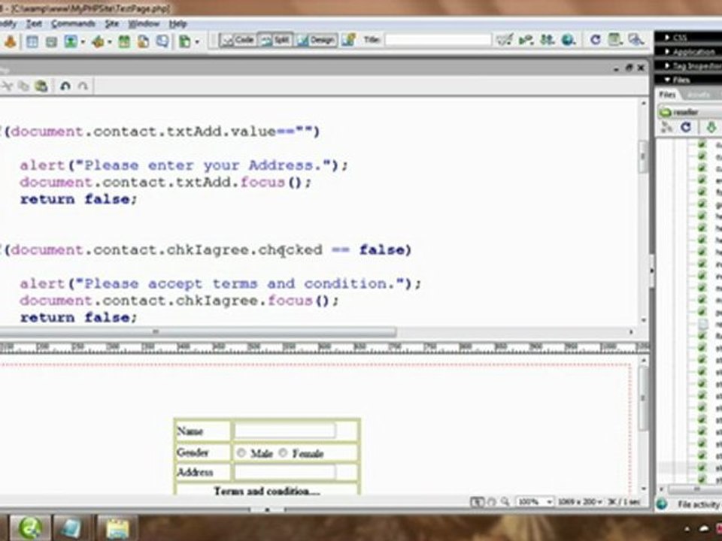Click Refresh icon in Files panel
This screenshot has width=722, height=541.
(686, 128)
